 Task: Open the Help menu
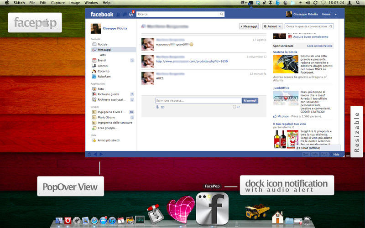coord(106,3)
